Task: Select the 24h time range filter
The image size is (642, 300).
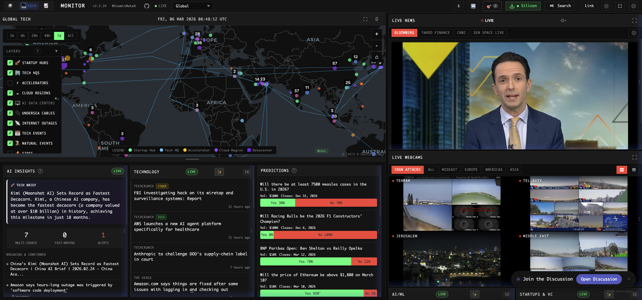Action: (x=35, y=36)
